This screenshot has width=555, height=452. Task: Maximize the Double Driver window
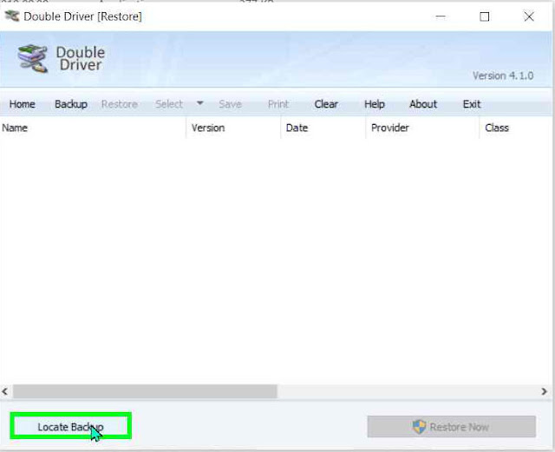click(x=485, y=16)
